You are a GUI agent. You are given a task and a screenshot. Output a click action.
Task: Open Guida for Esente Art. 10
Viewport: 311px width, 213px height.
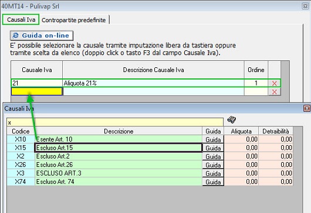(x=213, y=139)
